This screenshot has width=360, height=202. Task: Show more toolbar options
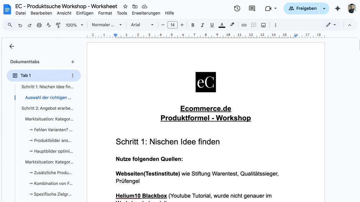(276, 25)
